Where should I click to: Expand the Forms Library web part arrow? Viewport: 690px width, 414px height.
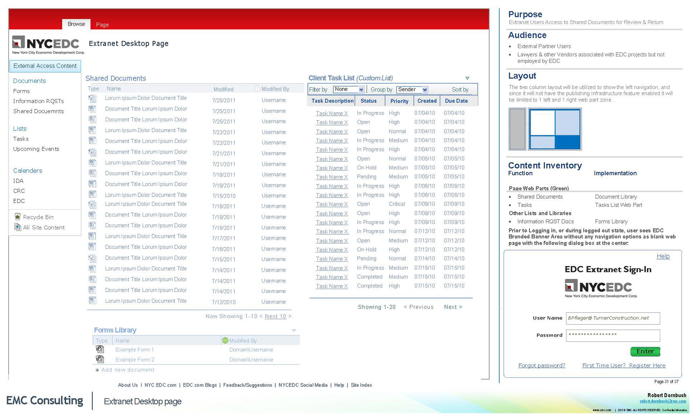294,330
